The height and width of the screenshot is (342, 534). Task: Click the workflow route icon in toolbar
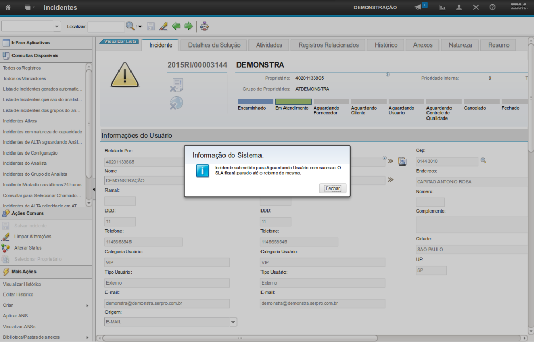[204, 26]
